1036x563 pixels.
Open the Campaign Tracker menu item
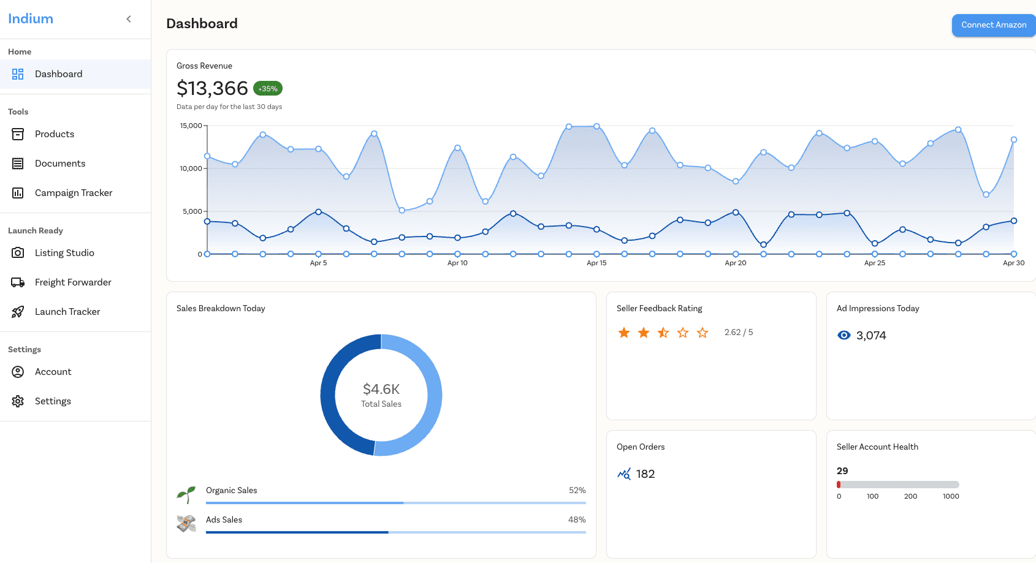(74, 193)
